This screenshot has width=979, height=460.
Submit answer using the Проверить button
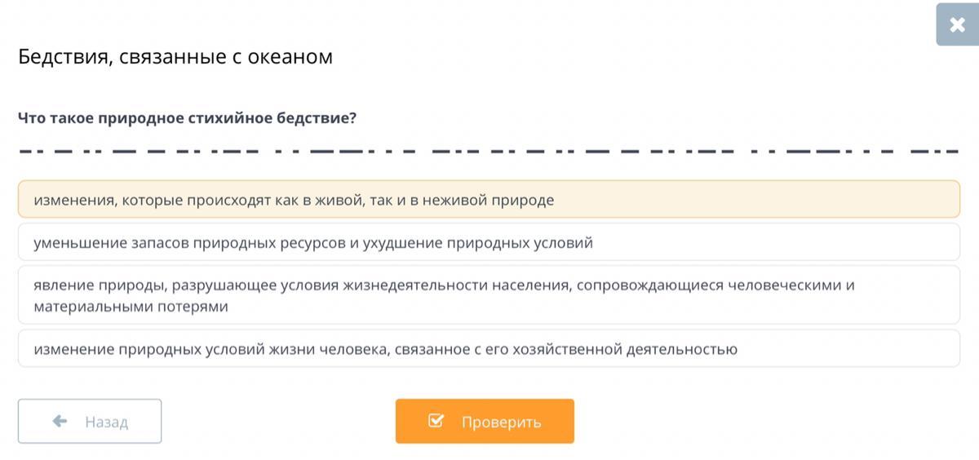click(485, 421)
